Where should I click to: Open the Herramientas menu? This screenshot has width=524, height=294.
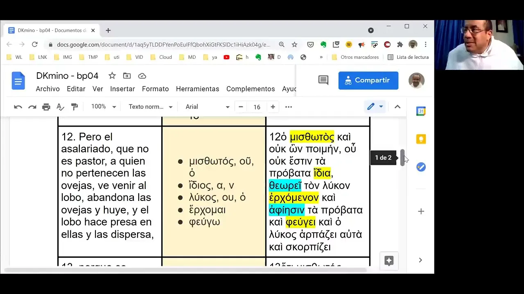[x=197, y=89]
